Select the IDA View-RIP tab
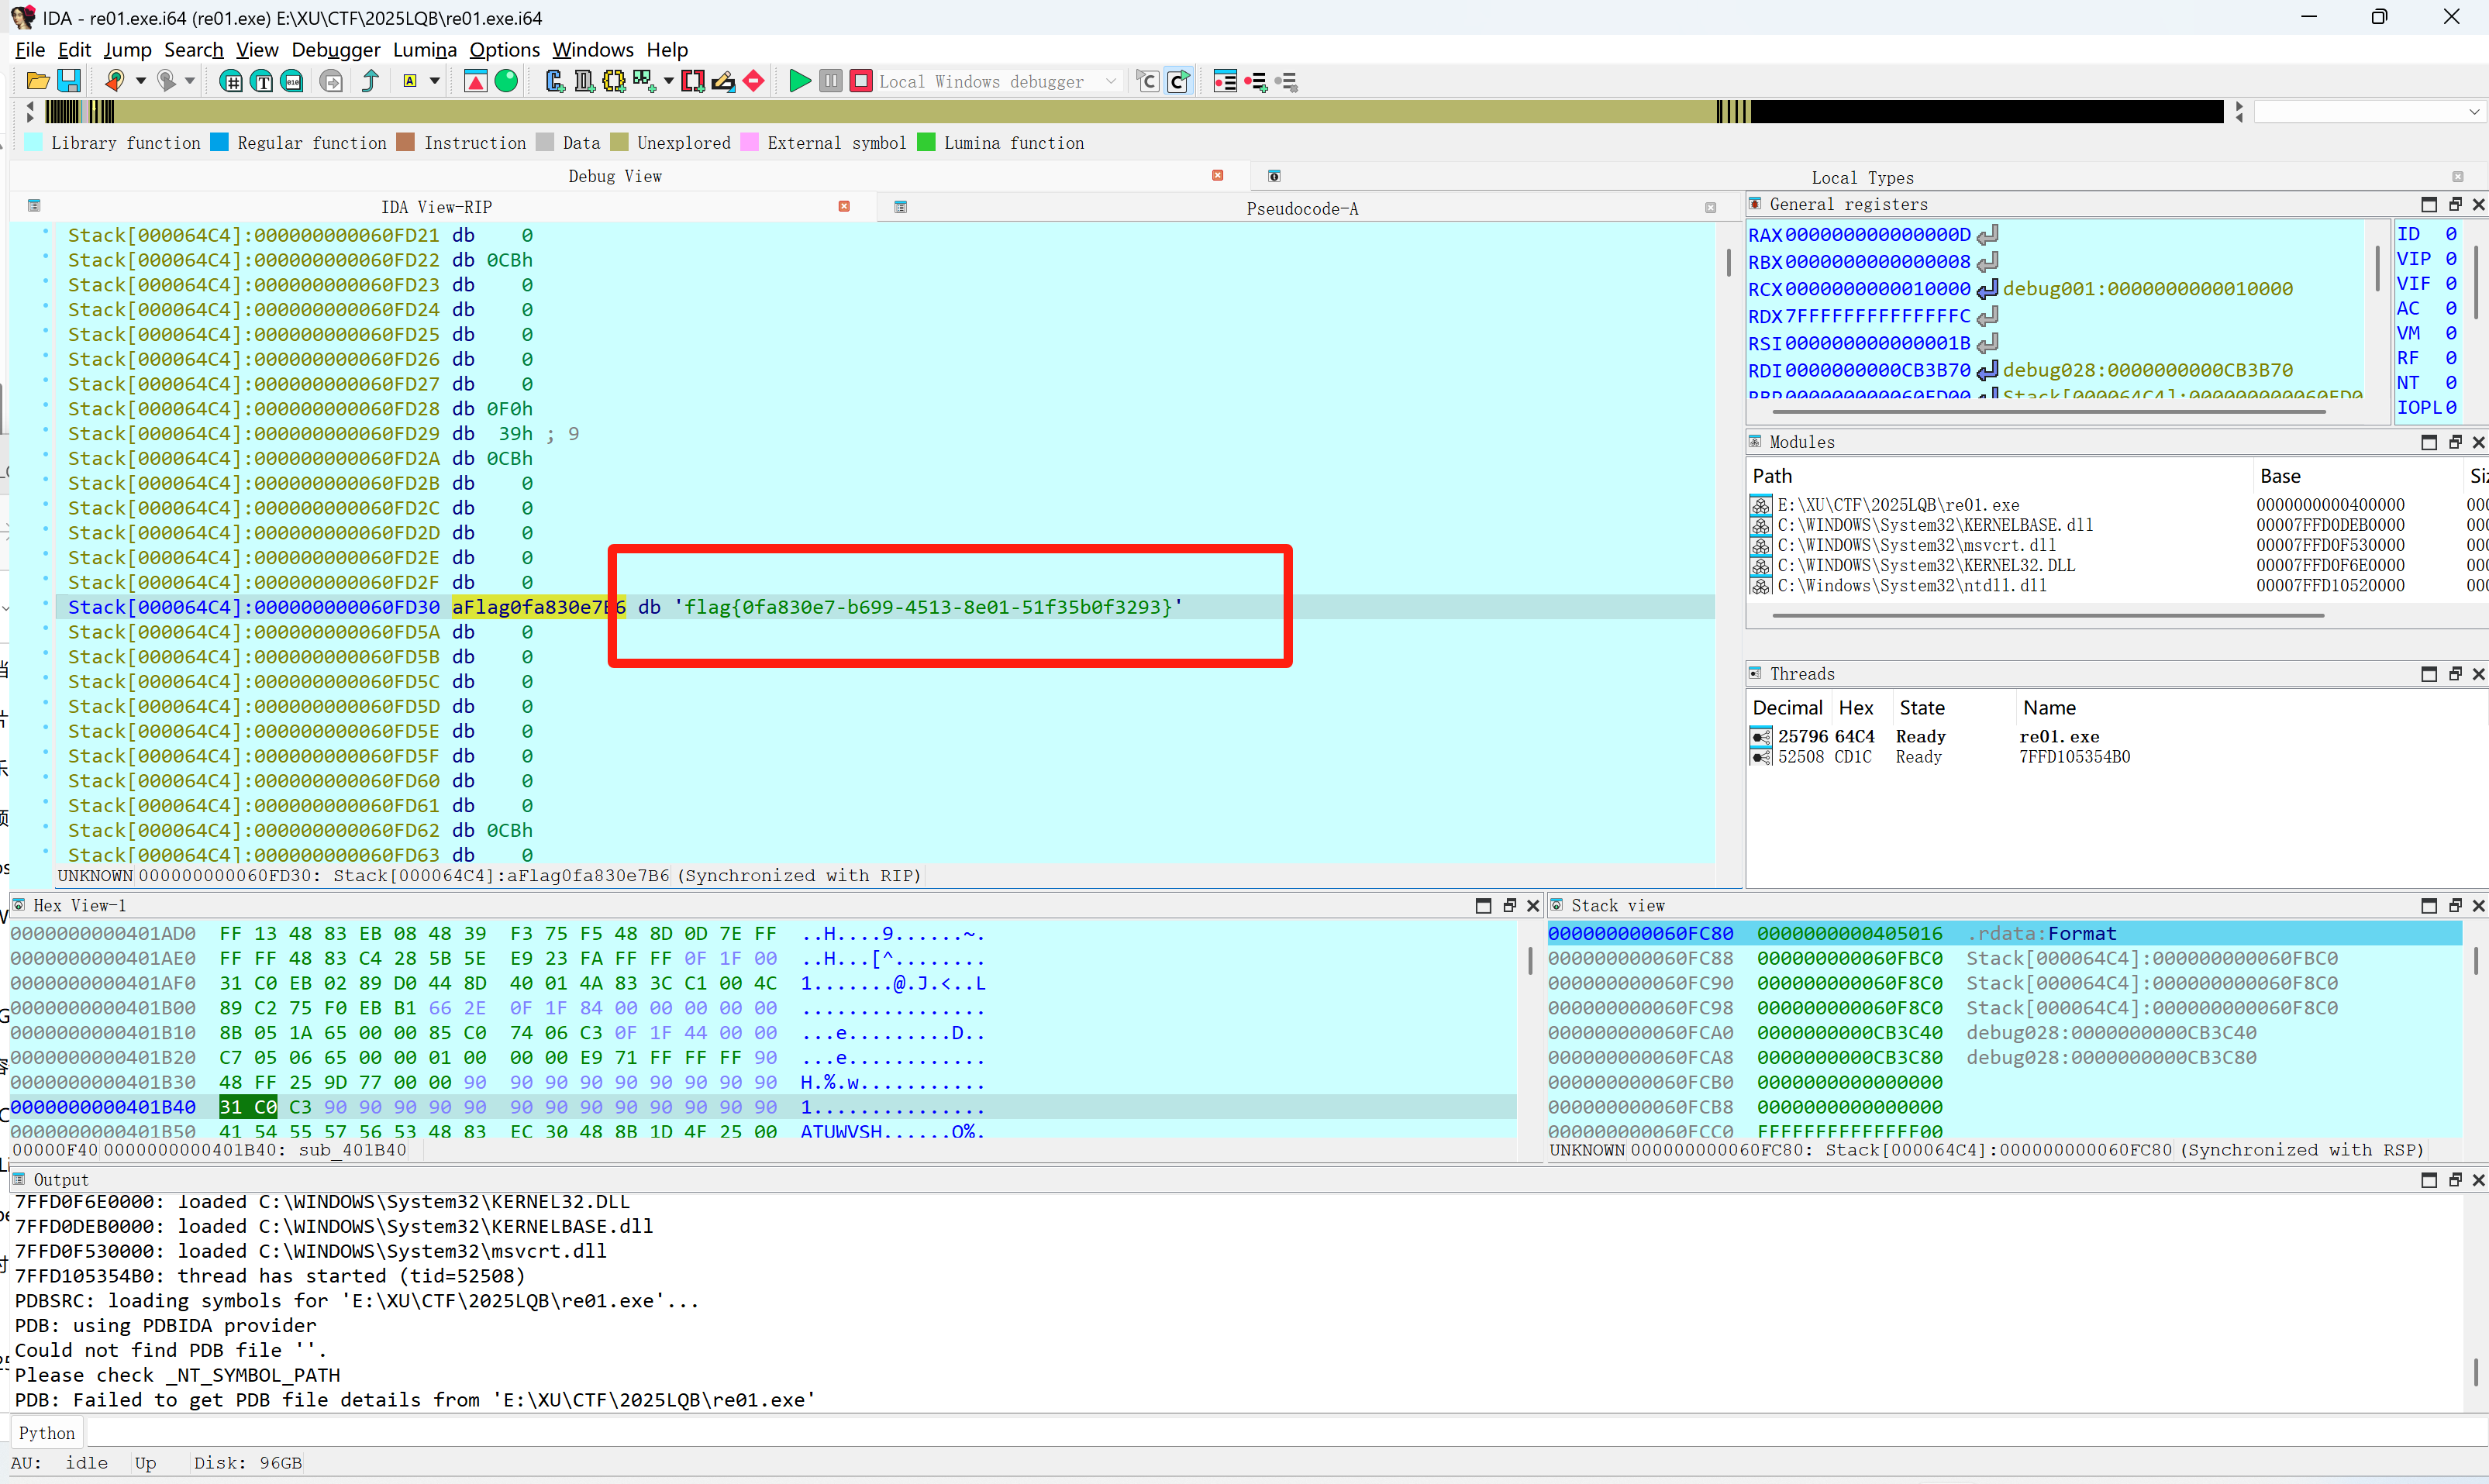Screen dimensions: 2489x1484 click(436, 207)
